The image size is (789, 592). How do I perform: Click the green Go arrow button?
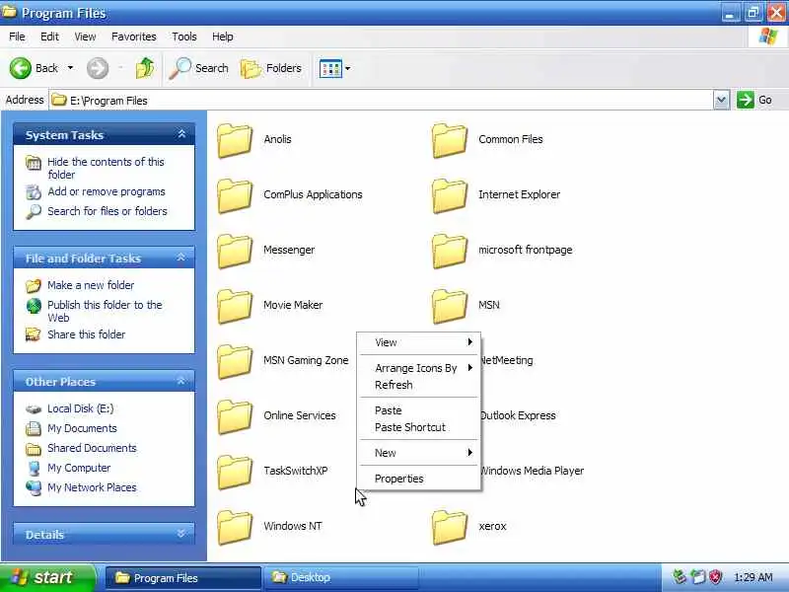746,100
